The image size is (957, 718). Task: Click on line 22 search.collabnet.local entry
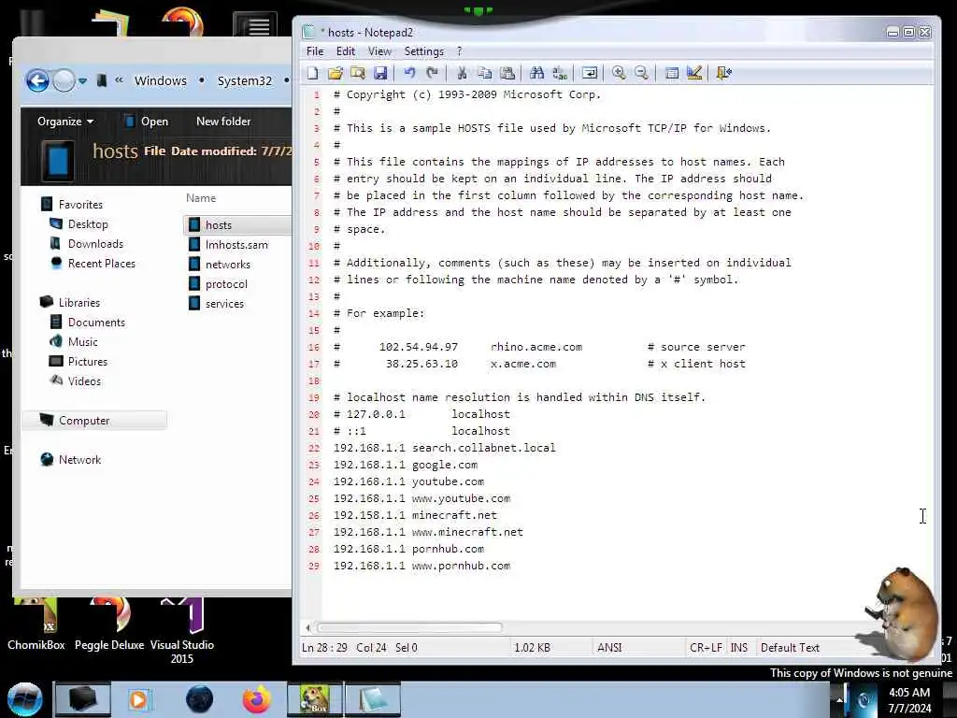[444, 448]
